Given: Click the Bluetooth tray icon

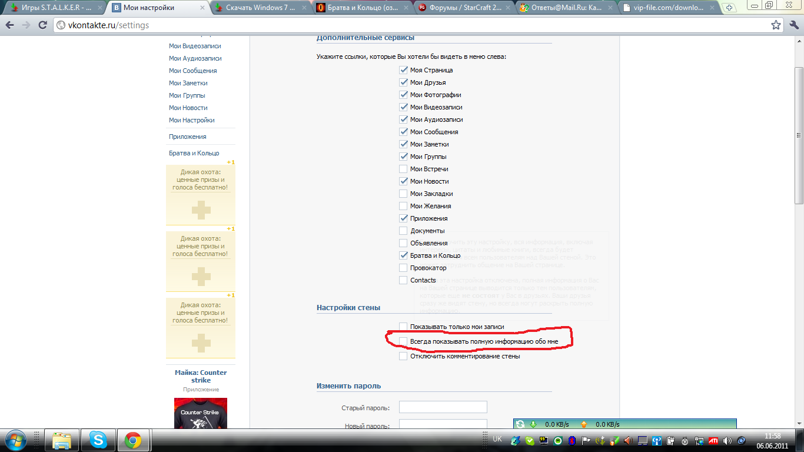Looking at the screenshot, I should click(x=572, y=440).
